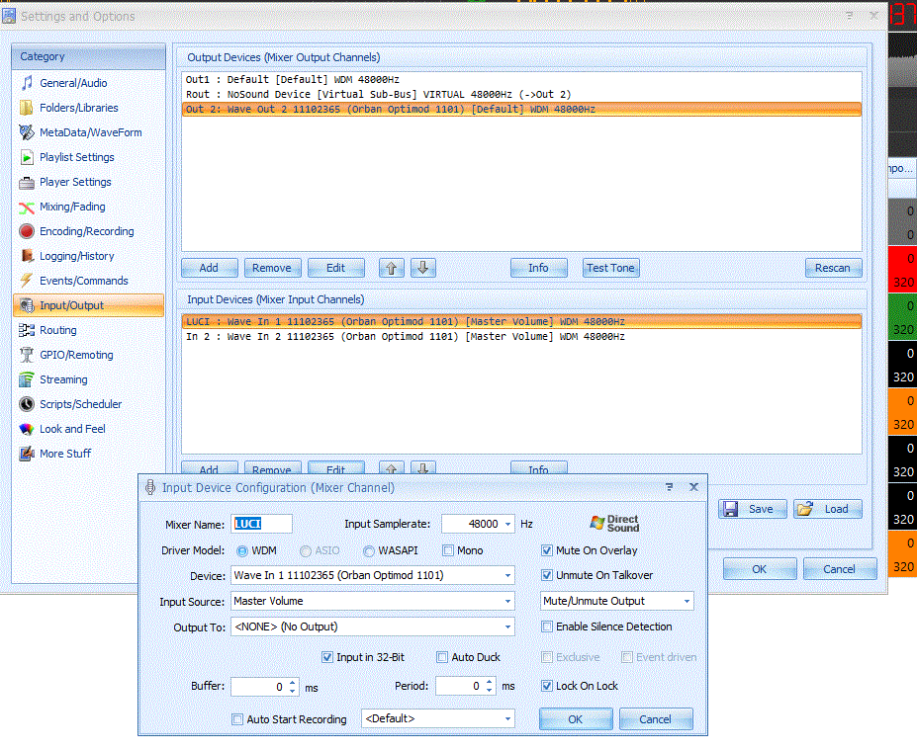
Task: Move output device up with arrow
Action: 392,268
